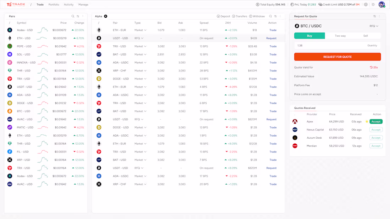
Task: Open settings gear in top bar
Action: pyautogui.click(x=366, y=5)
